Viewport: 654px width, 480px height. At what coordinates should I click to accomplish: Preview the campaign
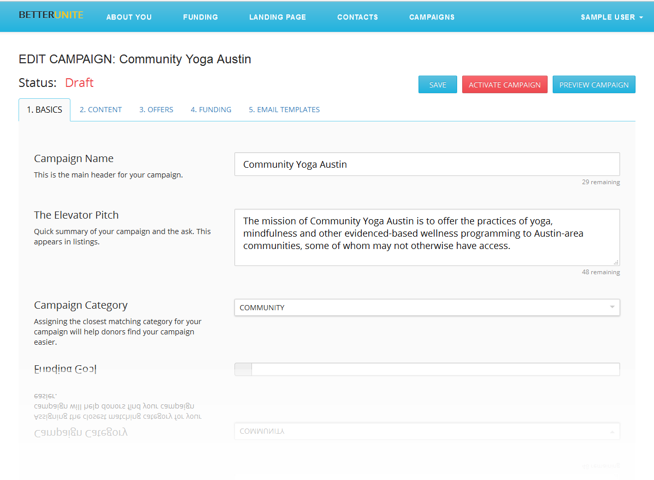[x=594, y=85]
